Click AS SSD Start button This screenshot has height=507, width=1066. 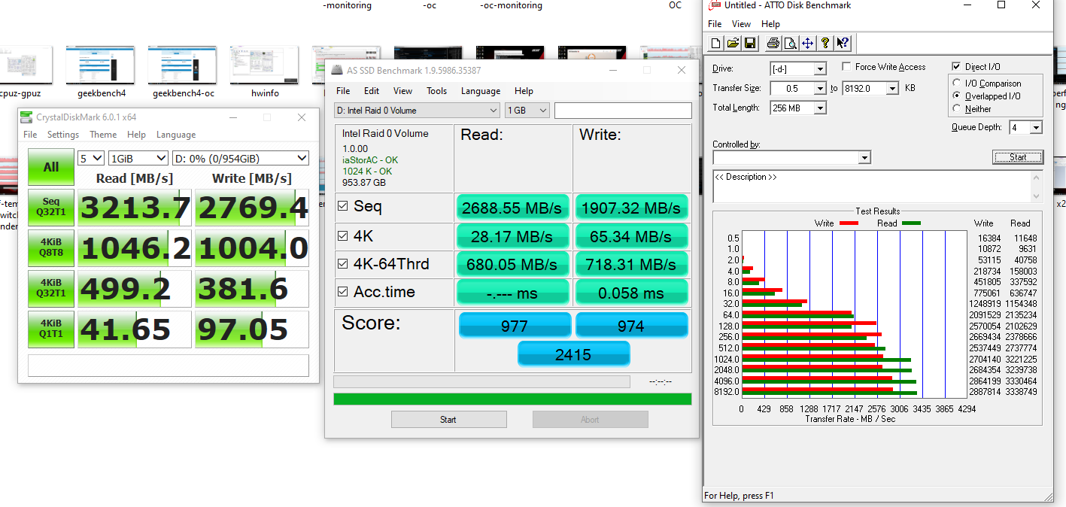tap(448, 419)
